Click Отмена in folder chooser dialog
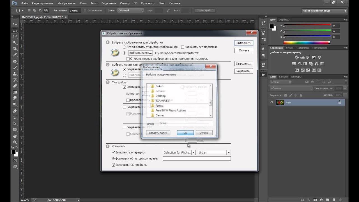 pos(204,133)
